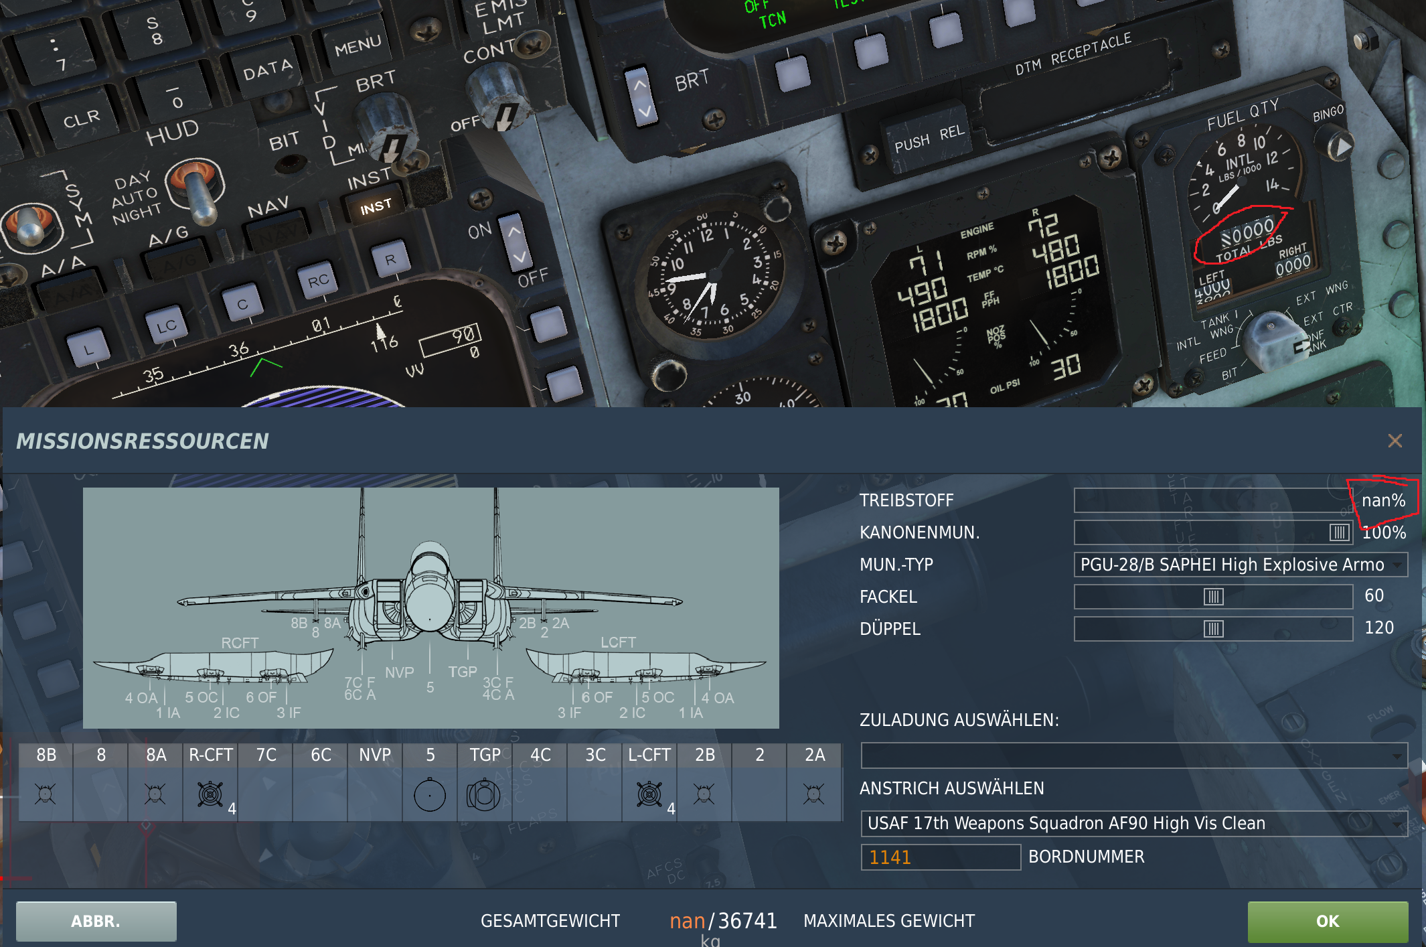Open the MUN.-TYP ammunition dropdown
The height and width of the screenshot is (947, 1426).
1241,565
